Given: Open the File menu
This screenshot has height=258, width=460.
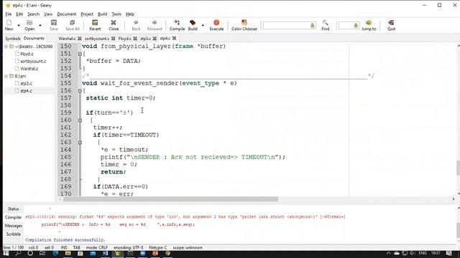Looking at the screenshot, I should click(x=8, y=14).
